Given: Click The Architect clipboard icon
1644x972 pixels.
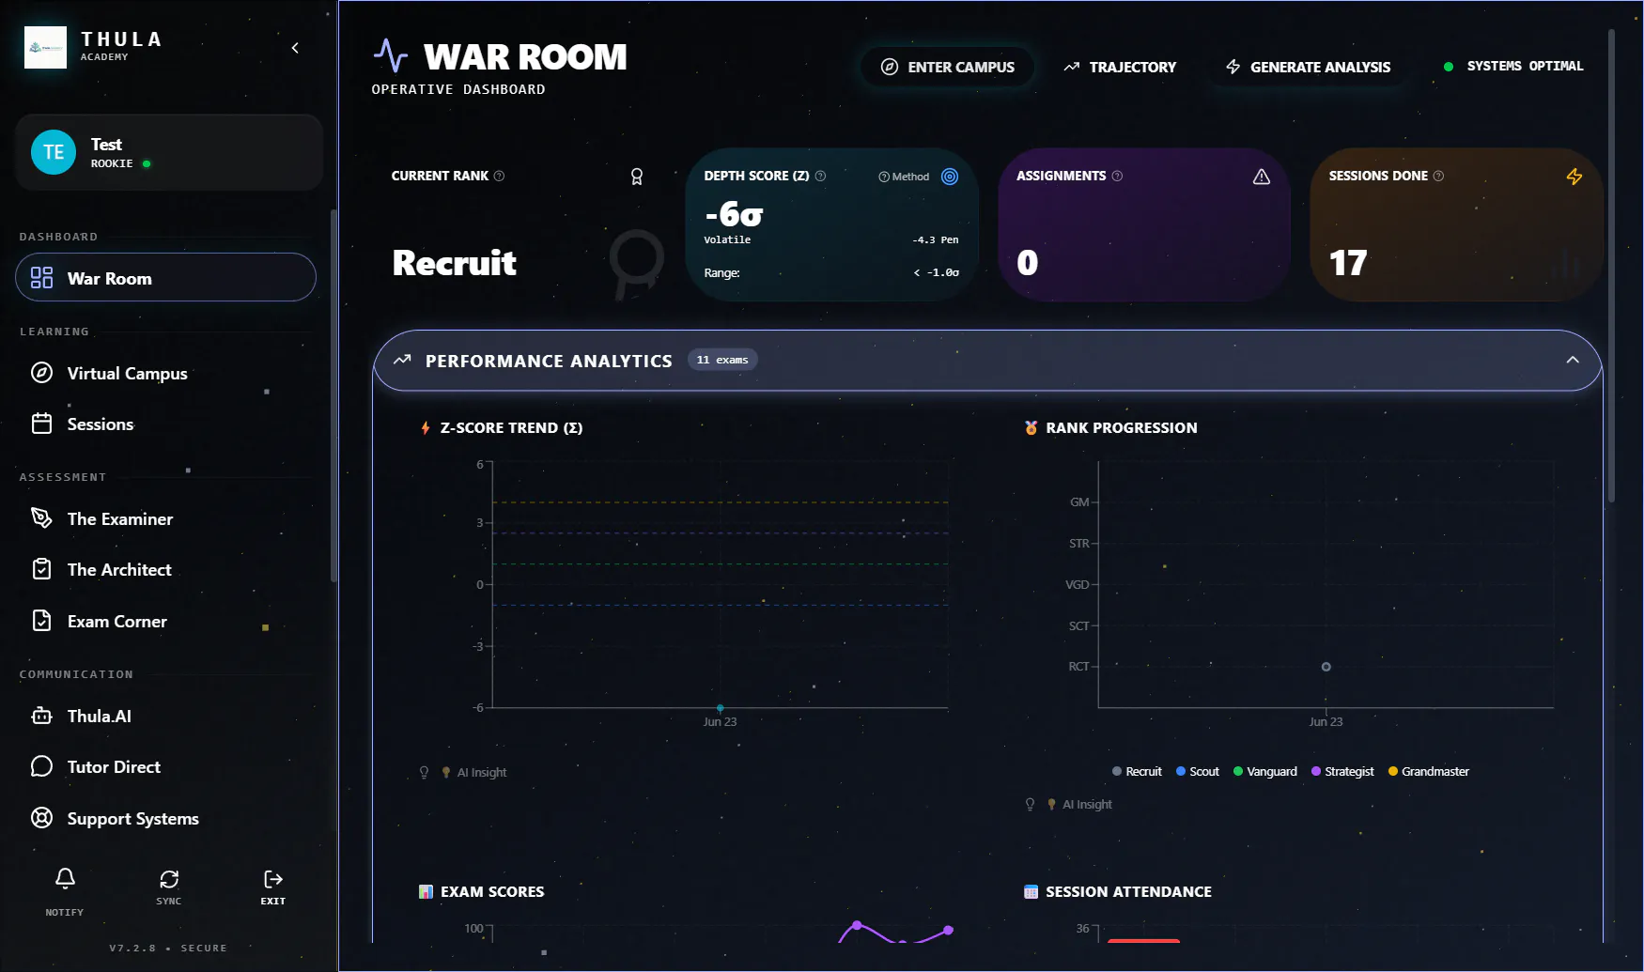Looking at the screenshot, I should point(41,569).
